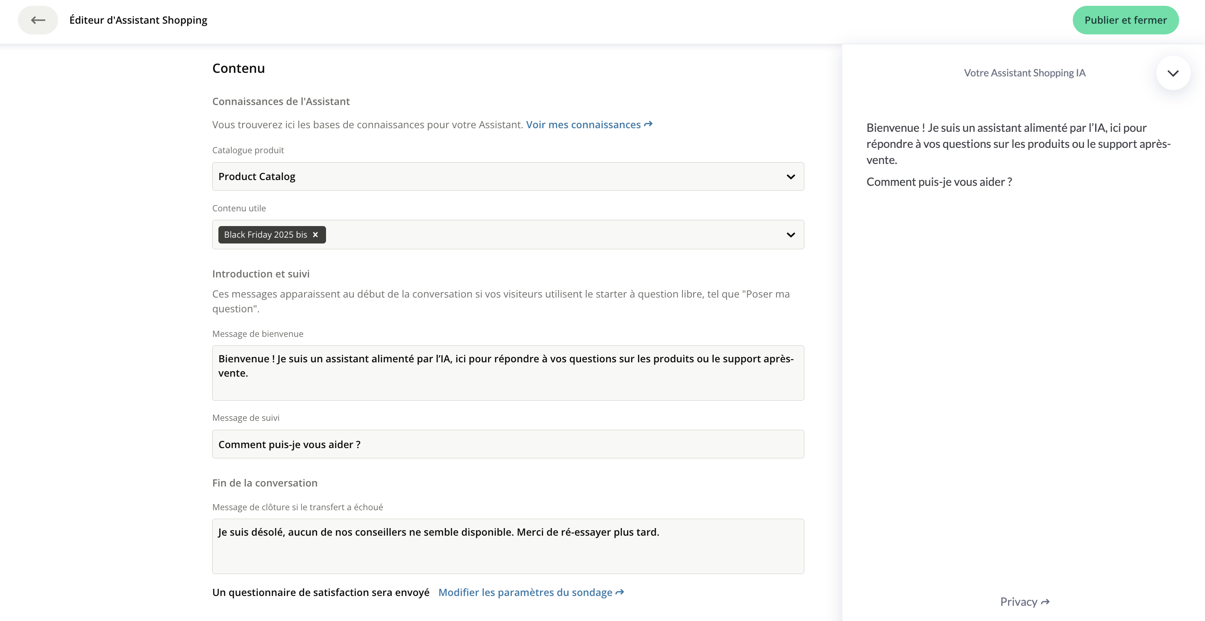The width and height of the screenshot is (1205, 621).
Task: Open the Product Catalog dropdown
Action: pos(507,176)
